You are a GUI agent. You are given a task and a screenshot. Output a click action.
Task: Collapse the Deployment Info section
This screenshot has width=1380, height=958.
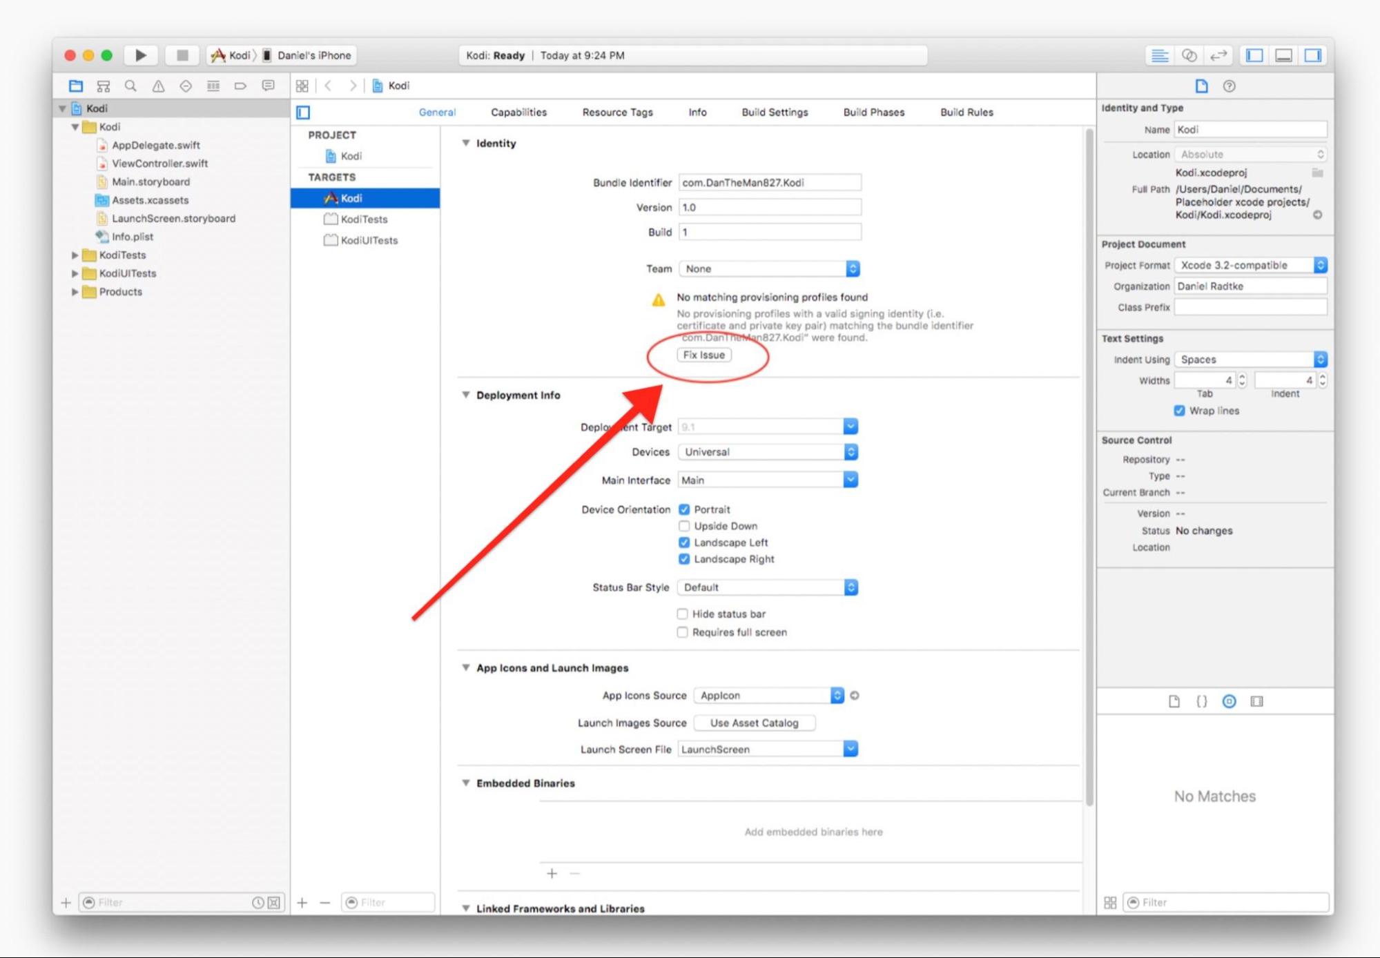[x=466, y=395]
